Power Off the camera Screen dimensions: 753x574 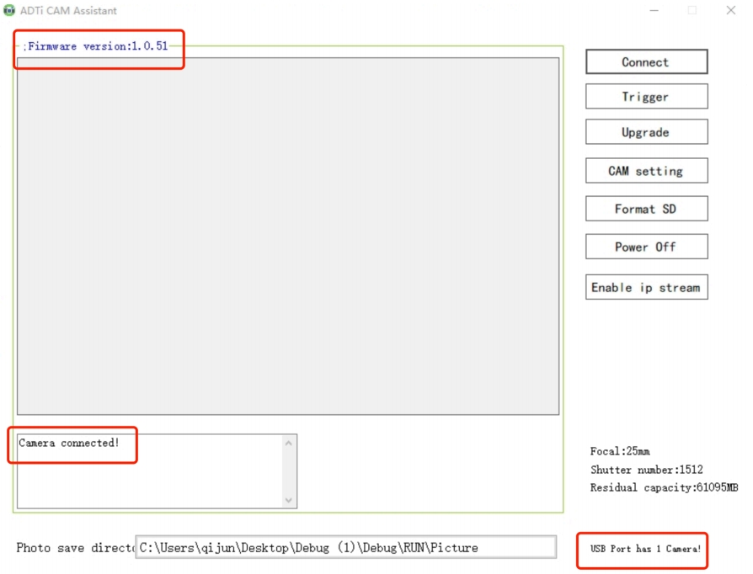[x=646, y=247]
